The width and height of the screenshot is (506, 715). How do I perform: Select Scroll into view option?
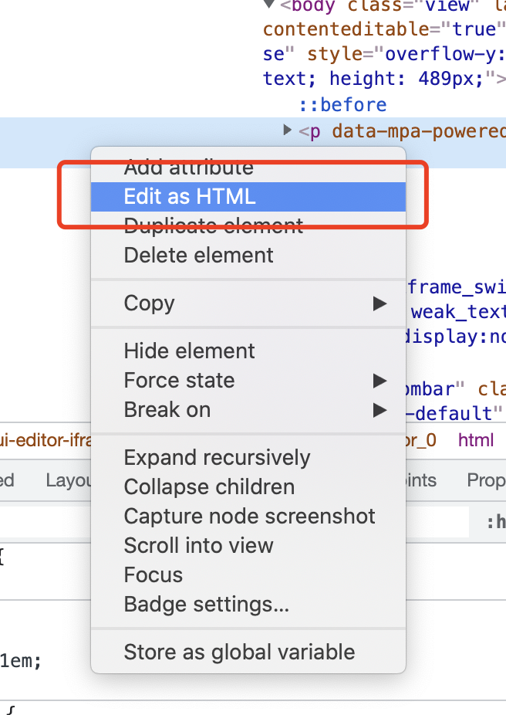(199, 545)
